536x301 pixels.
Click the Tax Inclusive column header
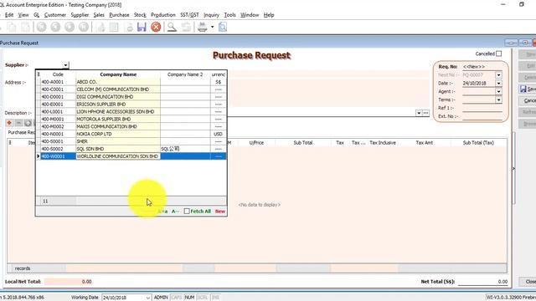(x=383, y=143)
